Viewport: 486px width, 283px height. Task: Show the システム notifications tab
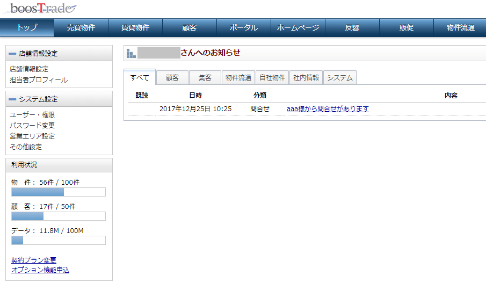339,78
